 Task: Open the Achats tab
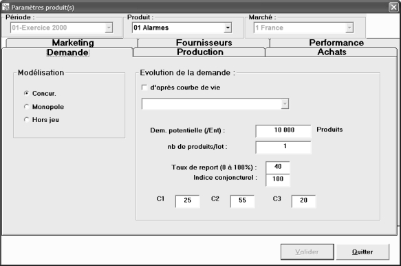(332, 52)
